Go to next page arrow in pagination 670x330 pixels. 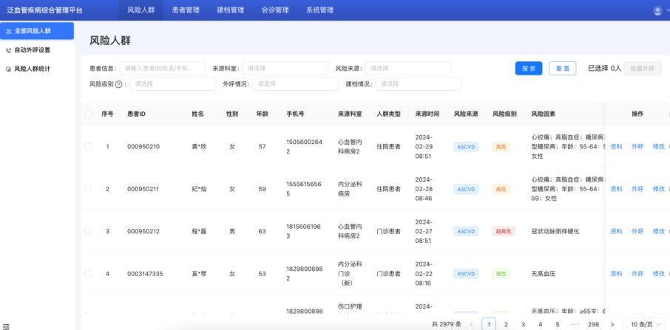pos(612,324)
